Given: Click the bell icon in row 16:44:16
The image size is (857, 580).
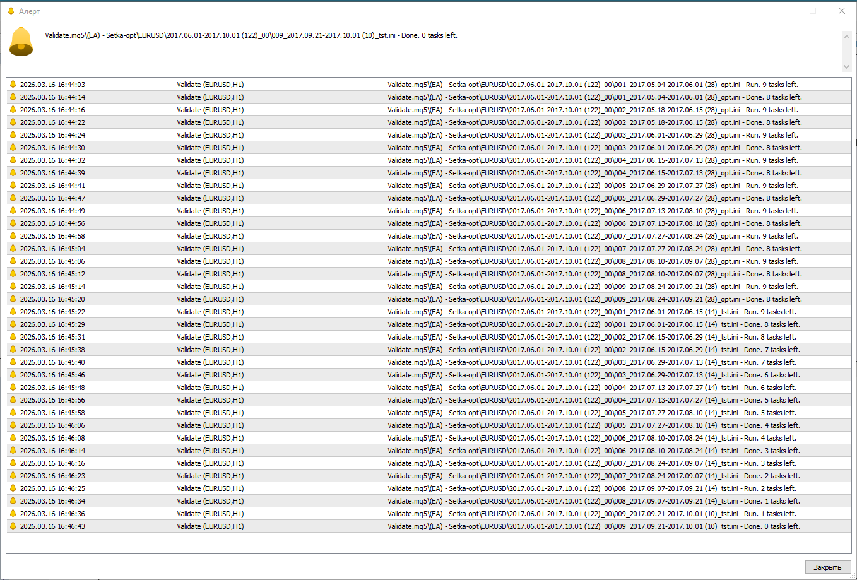Looking at the screenshot, I should 13,110.
